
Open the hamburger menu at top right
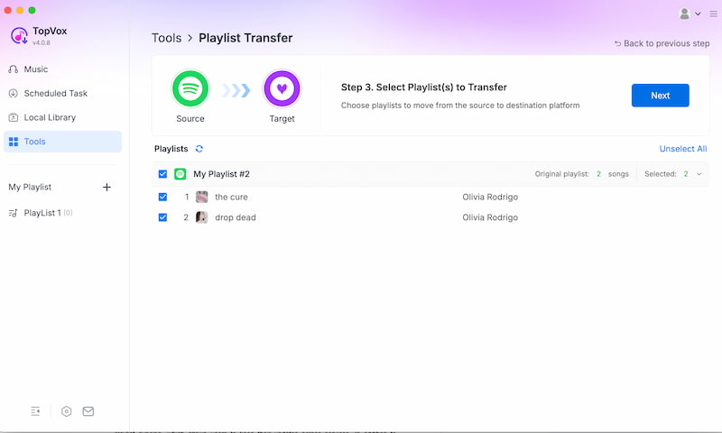[713, 14]
